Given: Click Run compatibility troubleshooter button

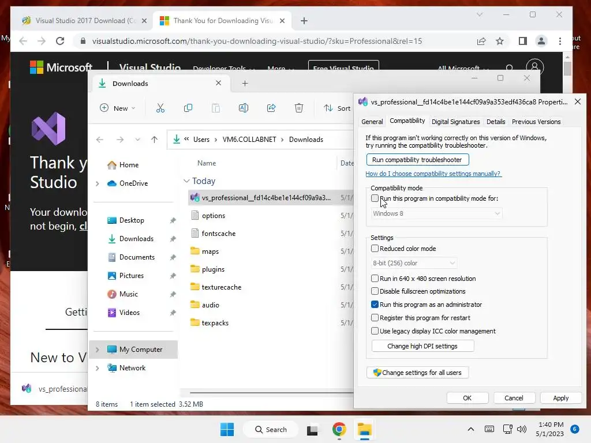Looking at the screenshot, I should coord(417,160).
